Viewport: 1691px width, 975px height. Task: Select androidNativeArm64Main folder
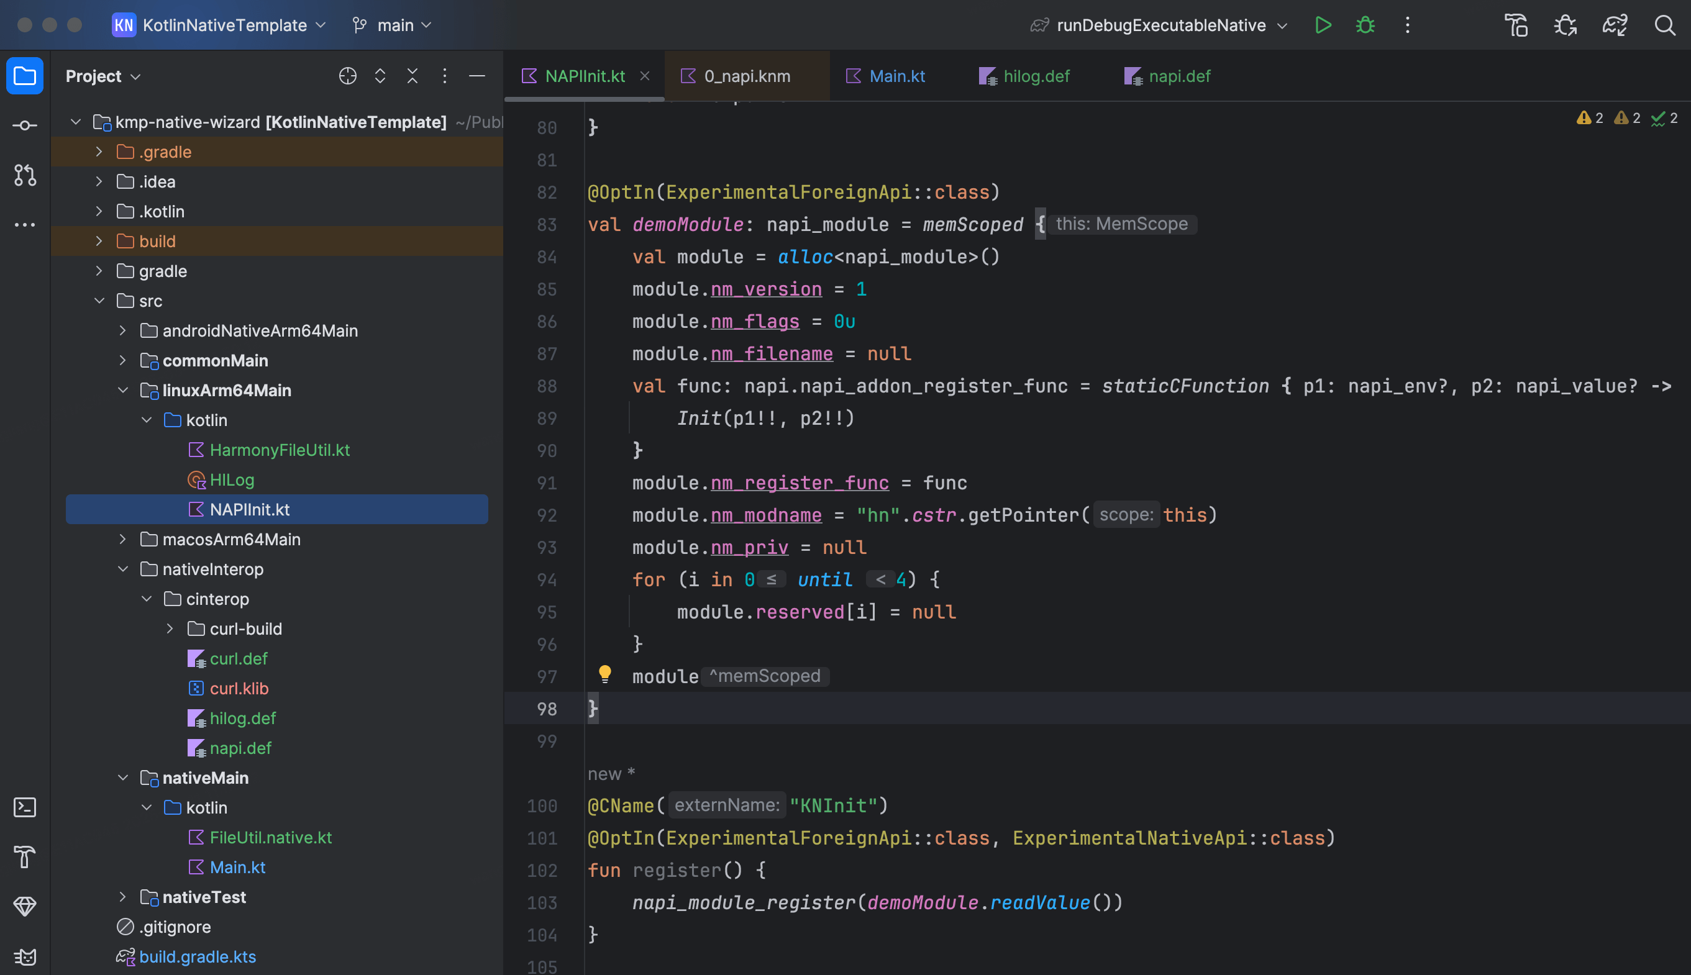coord(260,330)
